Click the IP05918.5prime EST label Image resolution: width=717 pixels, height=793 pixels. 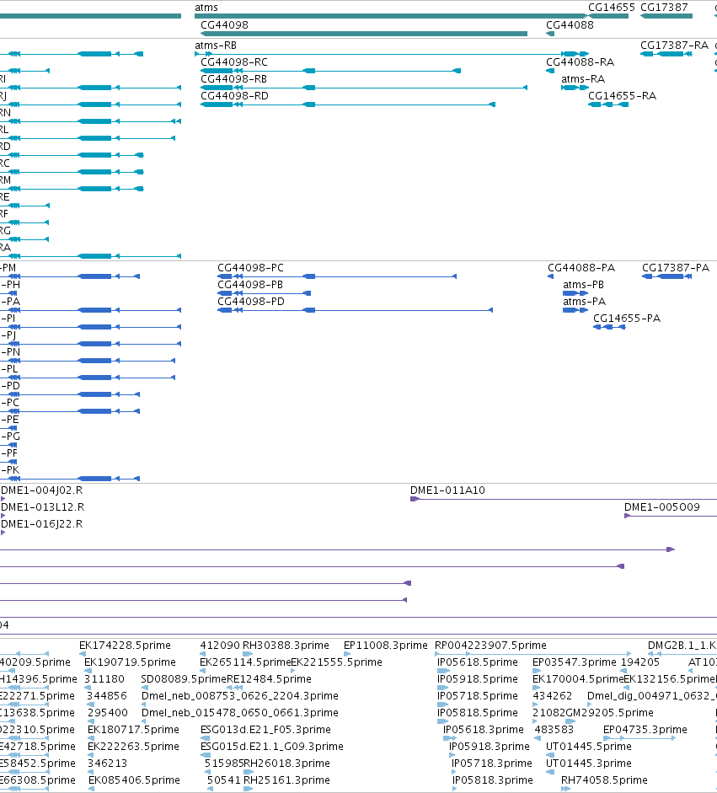click(478, 679)
